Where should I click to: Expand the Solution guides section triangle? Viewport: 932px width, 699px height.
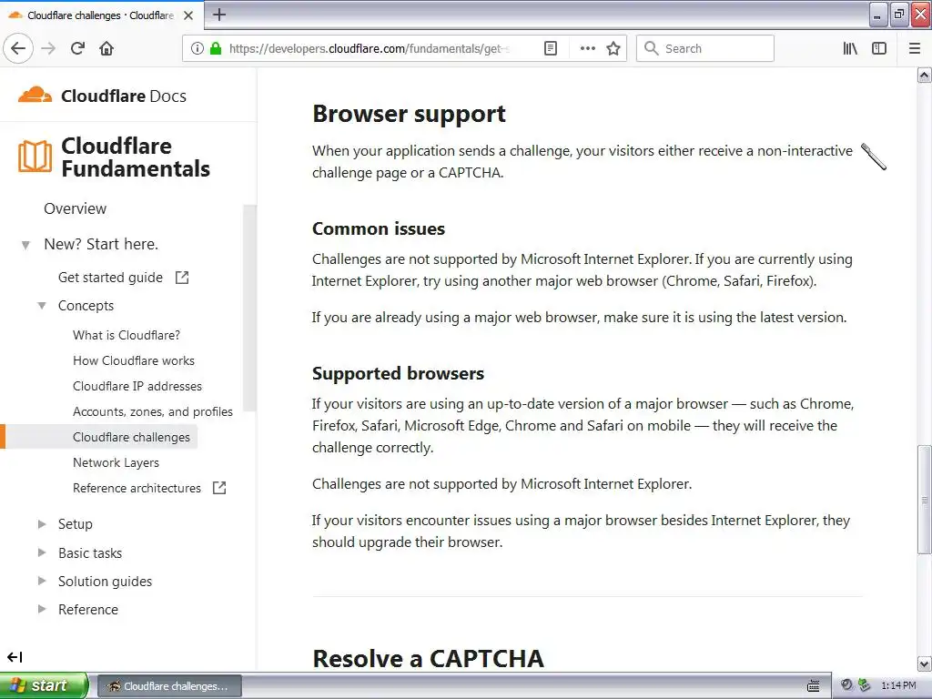(42, 581)
